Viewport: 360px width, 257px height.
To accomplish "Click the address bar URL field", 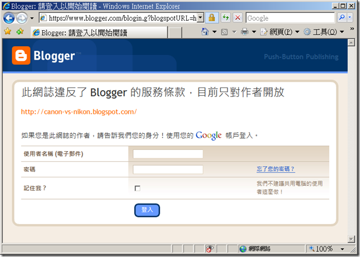I will click(119, 18).
